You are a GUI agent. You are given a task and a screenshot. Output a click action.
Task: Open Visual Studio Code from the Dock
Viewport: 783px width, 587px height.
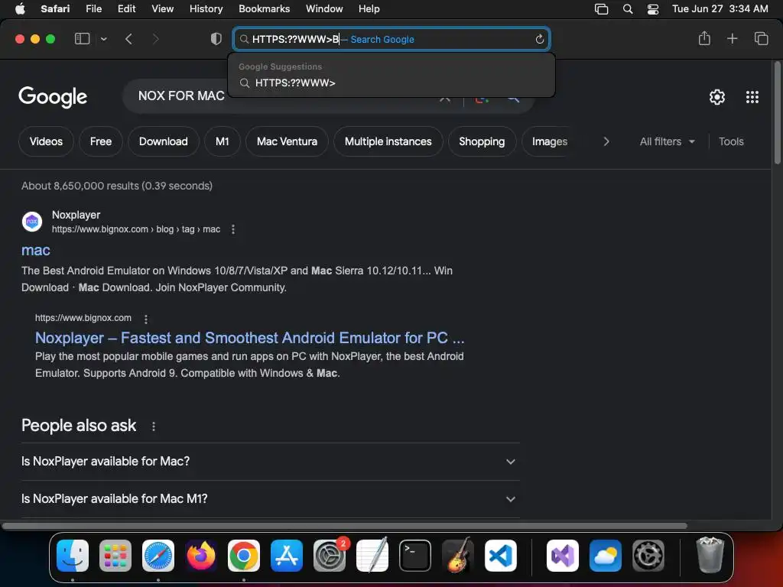tap(500, 555)
